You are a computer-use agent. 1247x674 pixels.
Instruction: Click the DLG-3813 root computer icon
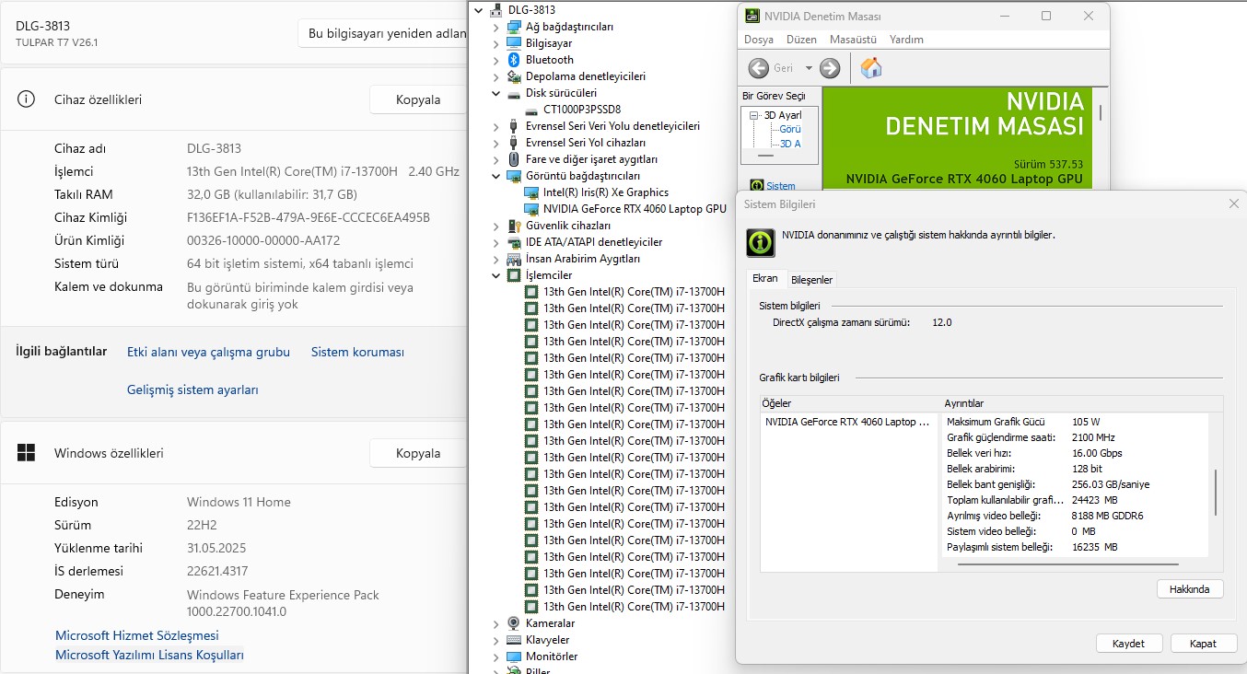(496, 10)
